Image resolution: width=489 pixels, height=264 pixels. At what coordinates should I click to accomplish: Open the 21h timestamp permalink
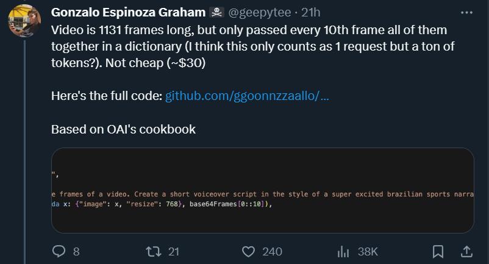coord(311,12)
